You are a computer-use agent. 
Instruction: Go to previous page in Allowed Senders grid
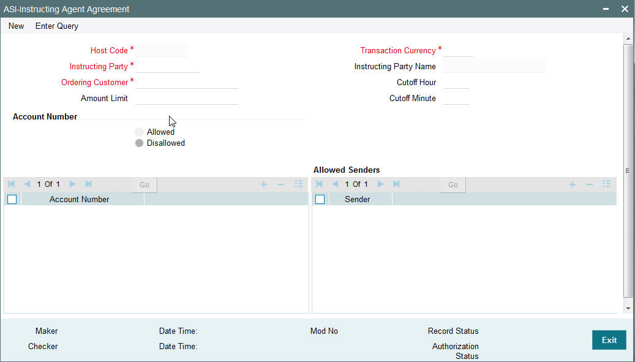point(335,184)
